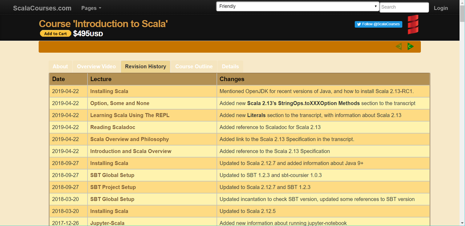Image resolution: width=465 pixels, height=226 pixels.
Task: Click the Changes column header
Action: coord(323,79)
